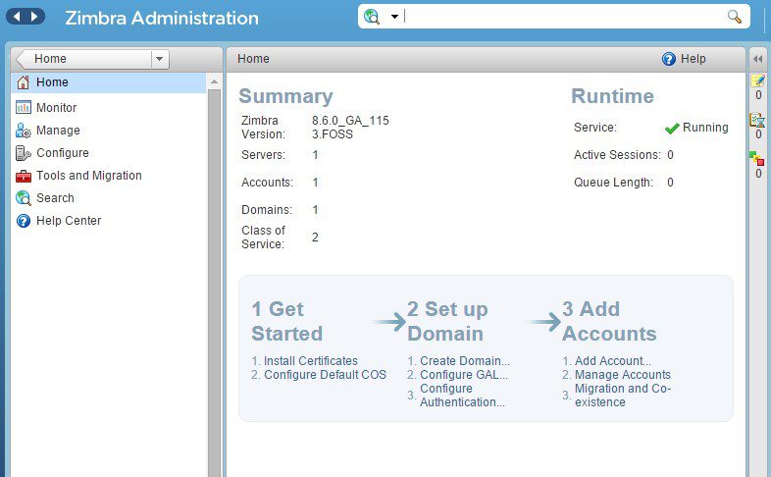Click the search type globe icon
Image resolution: width=771 pixels, height=477 pixels.
[372, 17]
